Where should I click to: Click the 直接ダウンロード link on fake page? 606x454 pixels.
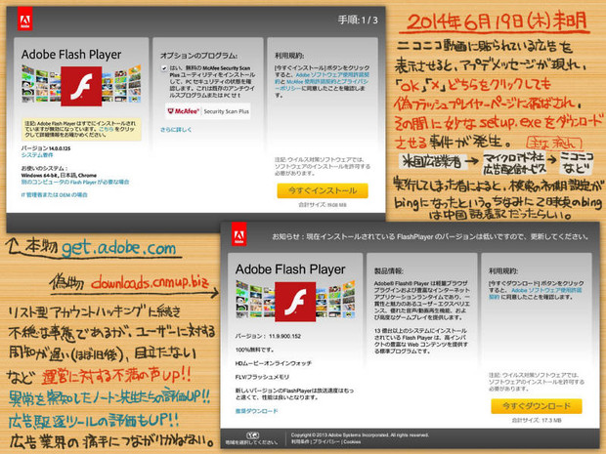click(x=257, y=411)
